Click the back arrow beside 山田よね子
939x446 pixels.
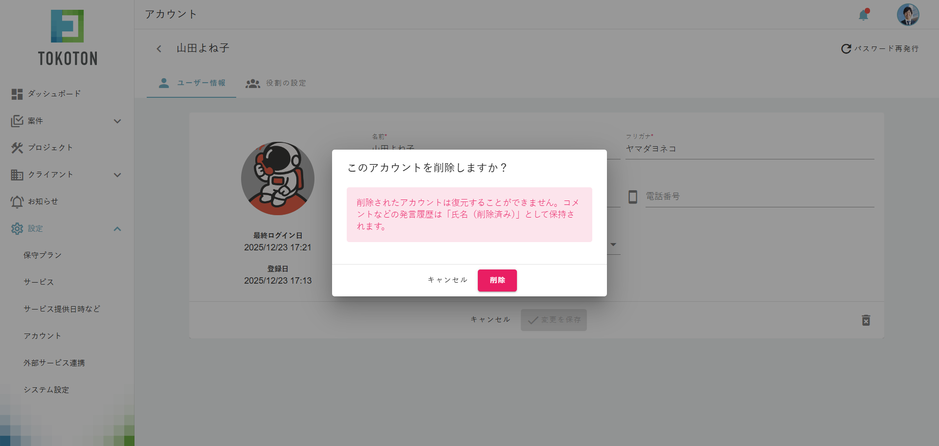(158, 48)
